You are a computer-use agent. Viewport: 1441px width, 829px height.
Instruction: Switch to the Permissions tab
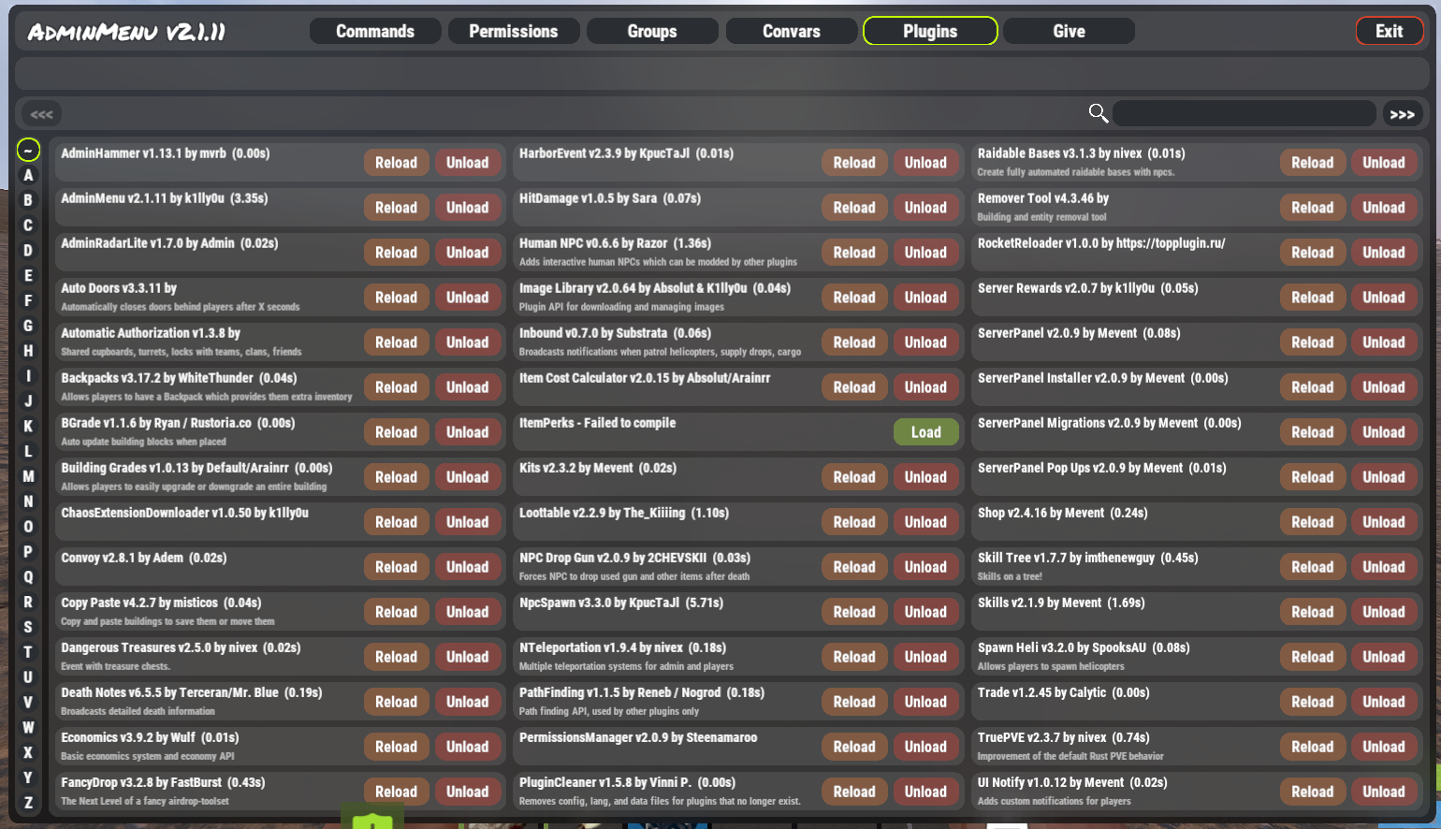point(513,31)
